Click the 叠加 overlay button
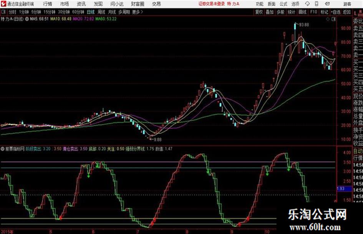The height and width of the screenshot is (234, 363). click(x=270, y=12)
